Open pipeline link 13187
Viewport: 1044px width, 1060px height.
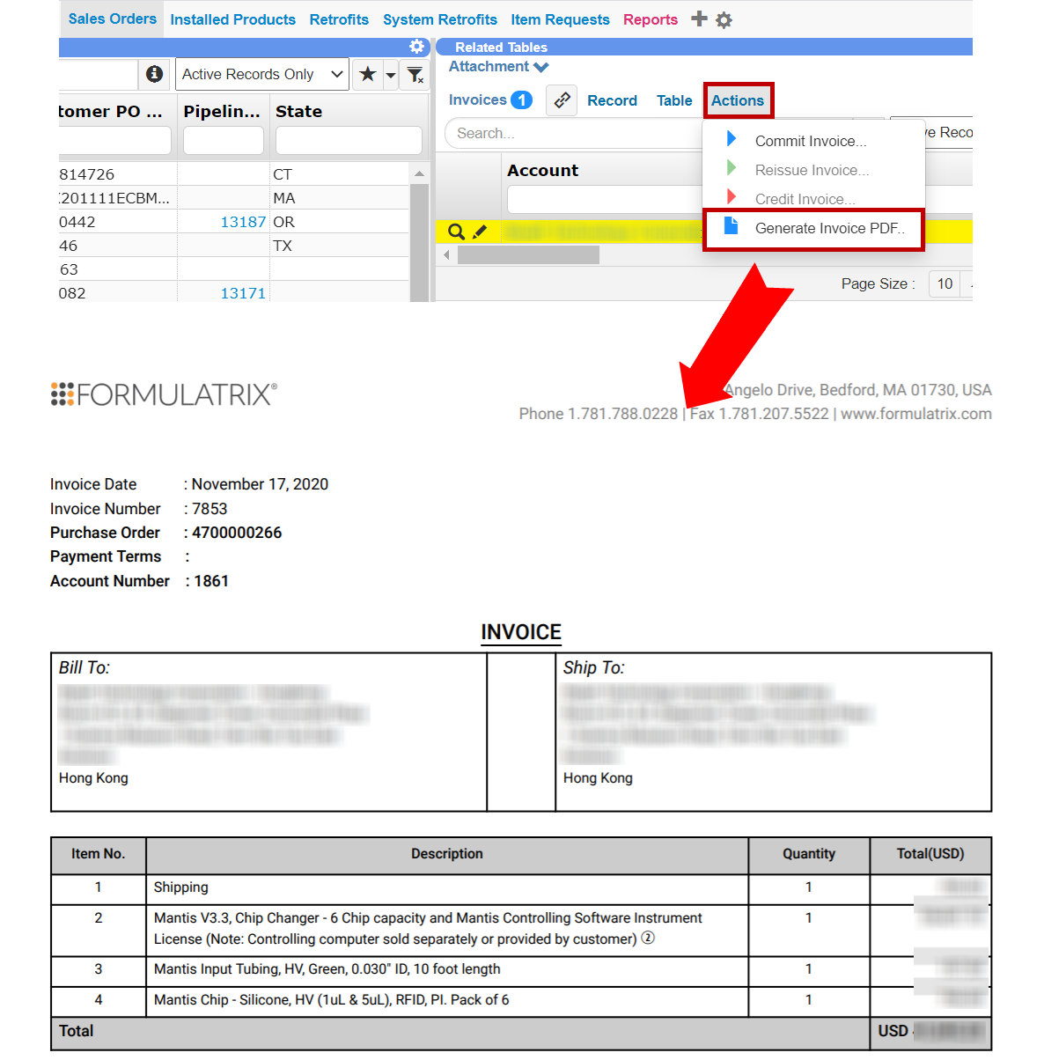tap(242, 222)
